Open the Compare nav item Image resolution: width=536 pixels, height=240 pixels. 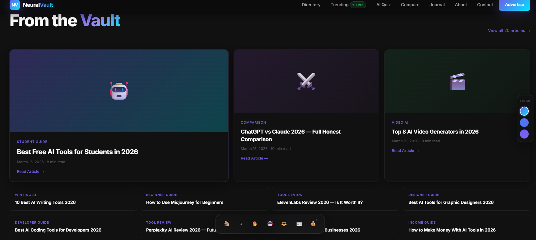[x=410, y=5]
